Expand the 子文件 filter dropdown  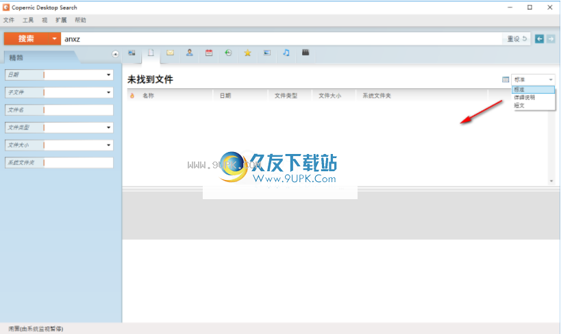(x=108, y=92)
